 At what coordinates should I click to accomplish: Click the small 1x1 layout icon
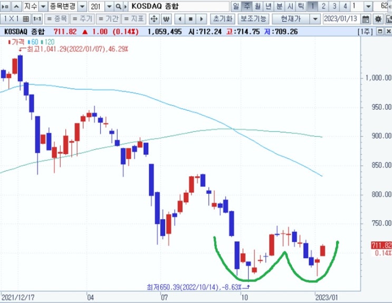37,19
